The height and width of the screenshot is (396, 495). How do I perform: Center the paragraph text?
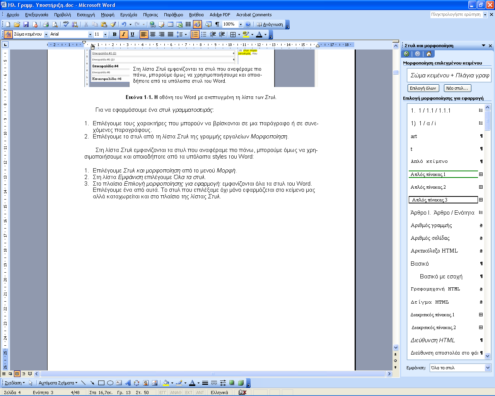153,34
